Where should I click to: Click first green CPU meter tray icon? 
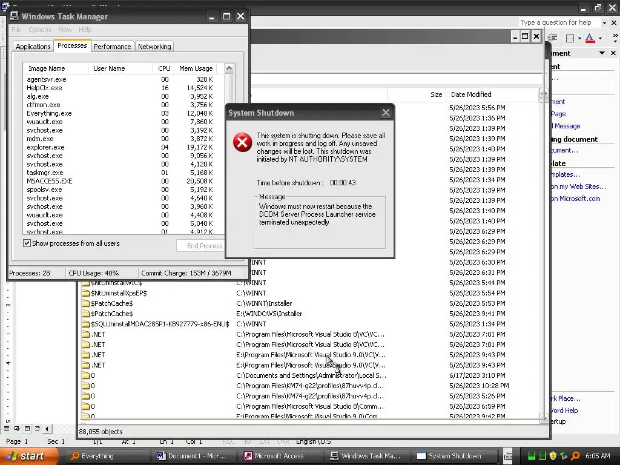[x=532, y=456]
